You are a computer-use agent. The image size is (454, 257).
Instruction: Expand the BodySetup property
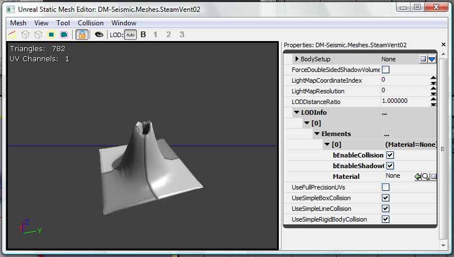297,59
